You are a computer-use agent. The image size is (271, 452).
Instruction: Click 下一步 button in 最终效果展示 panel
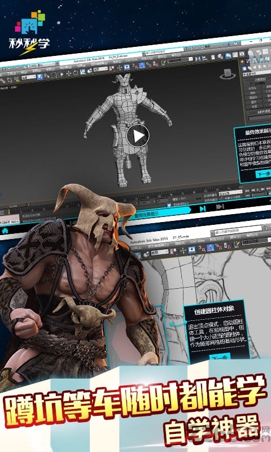(x=263, y=174)
